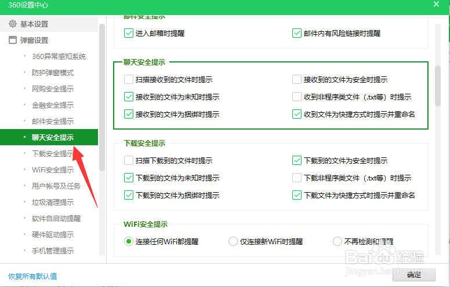Screen dimensions: 450x287
Task: Toggle 下载到的文件为未知时提示 checkbox
Action: (x=129, y=178)
